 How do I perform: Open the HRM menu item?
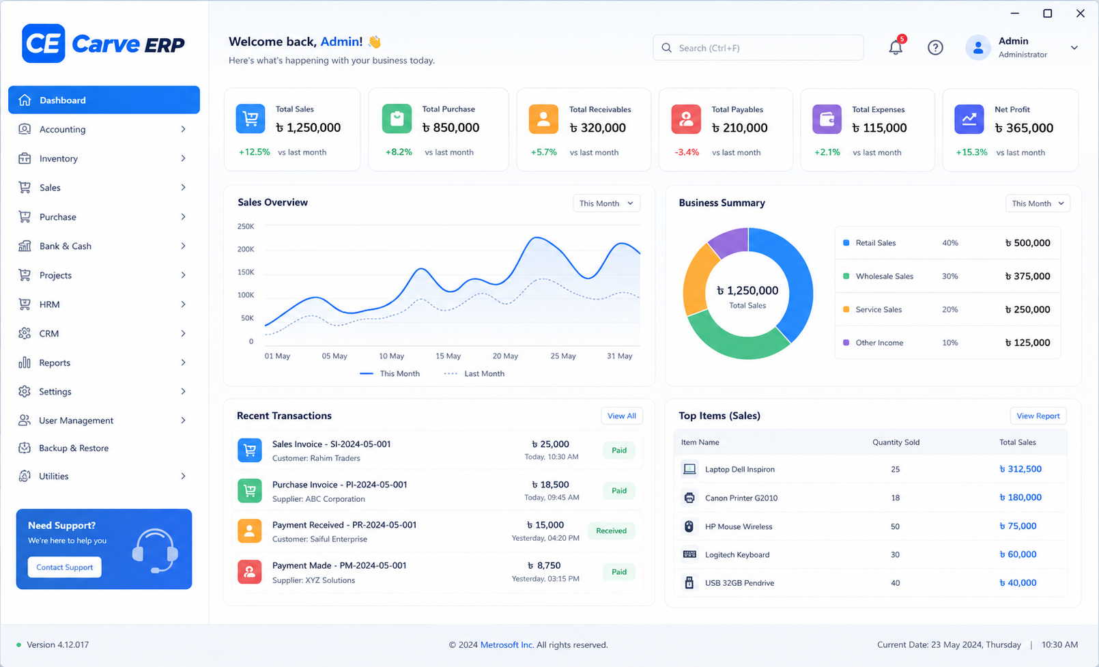click(104, 304)
